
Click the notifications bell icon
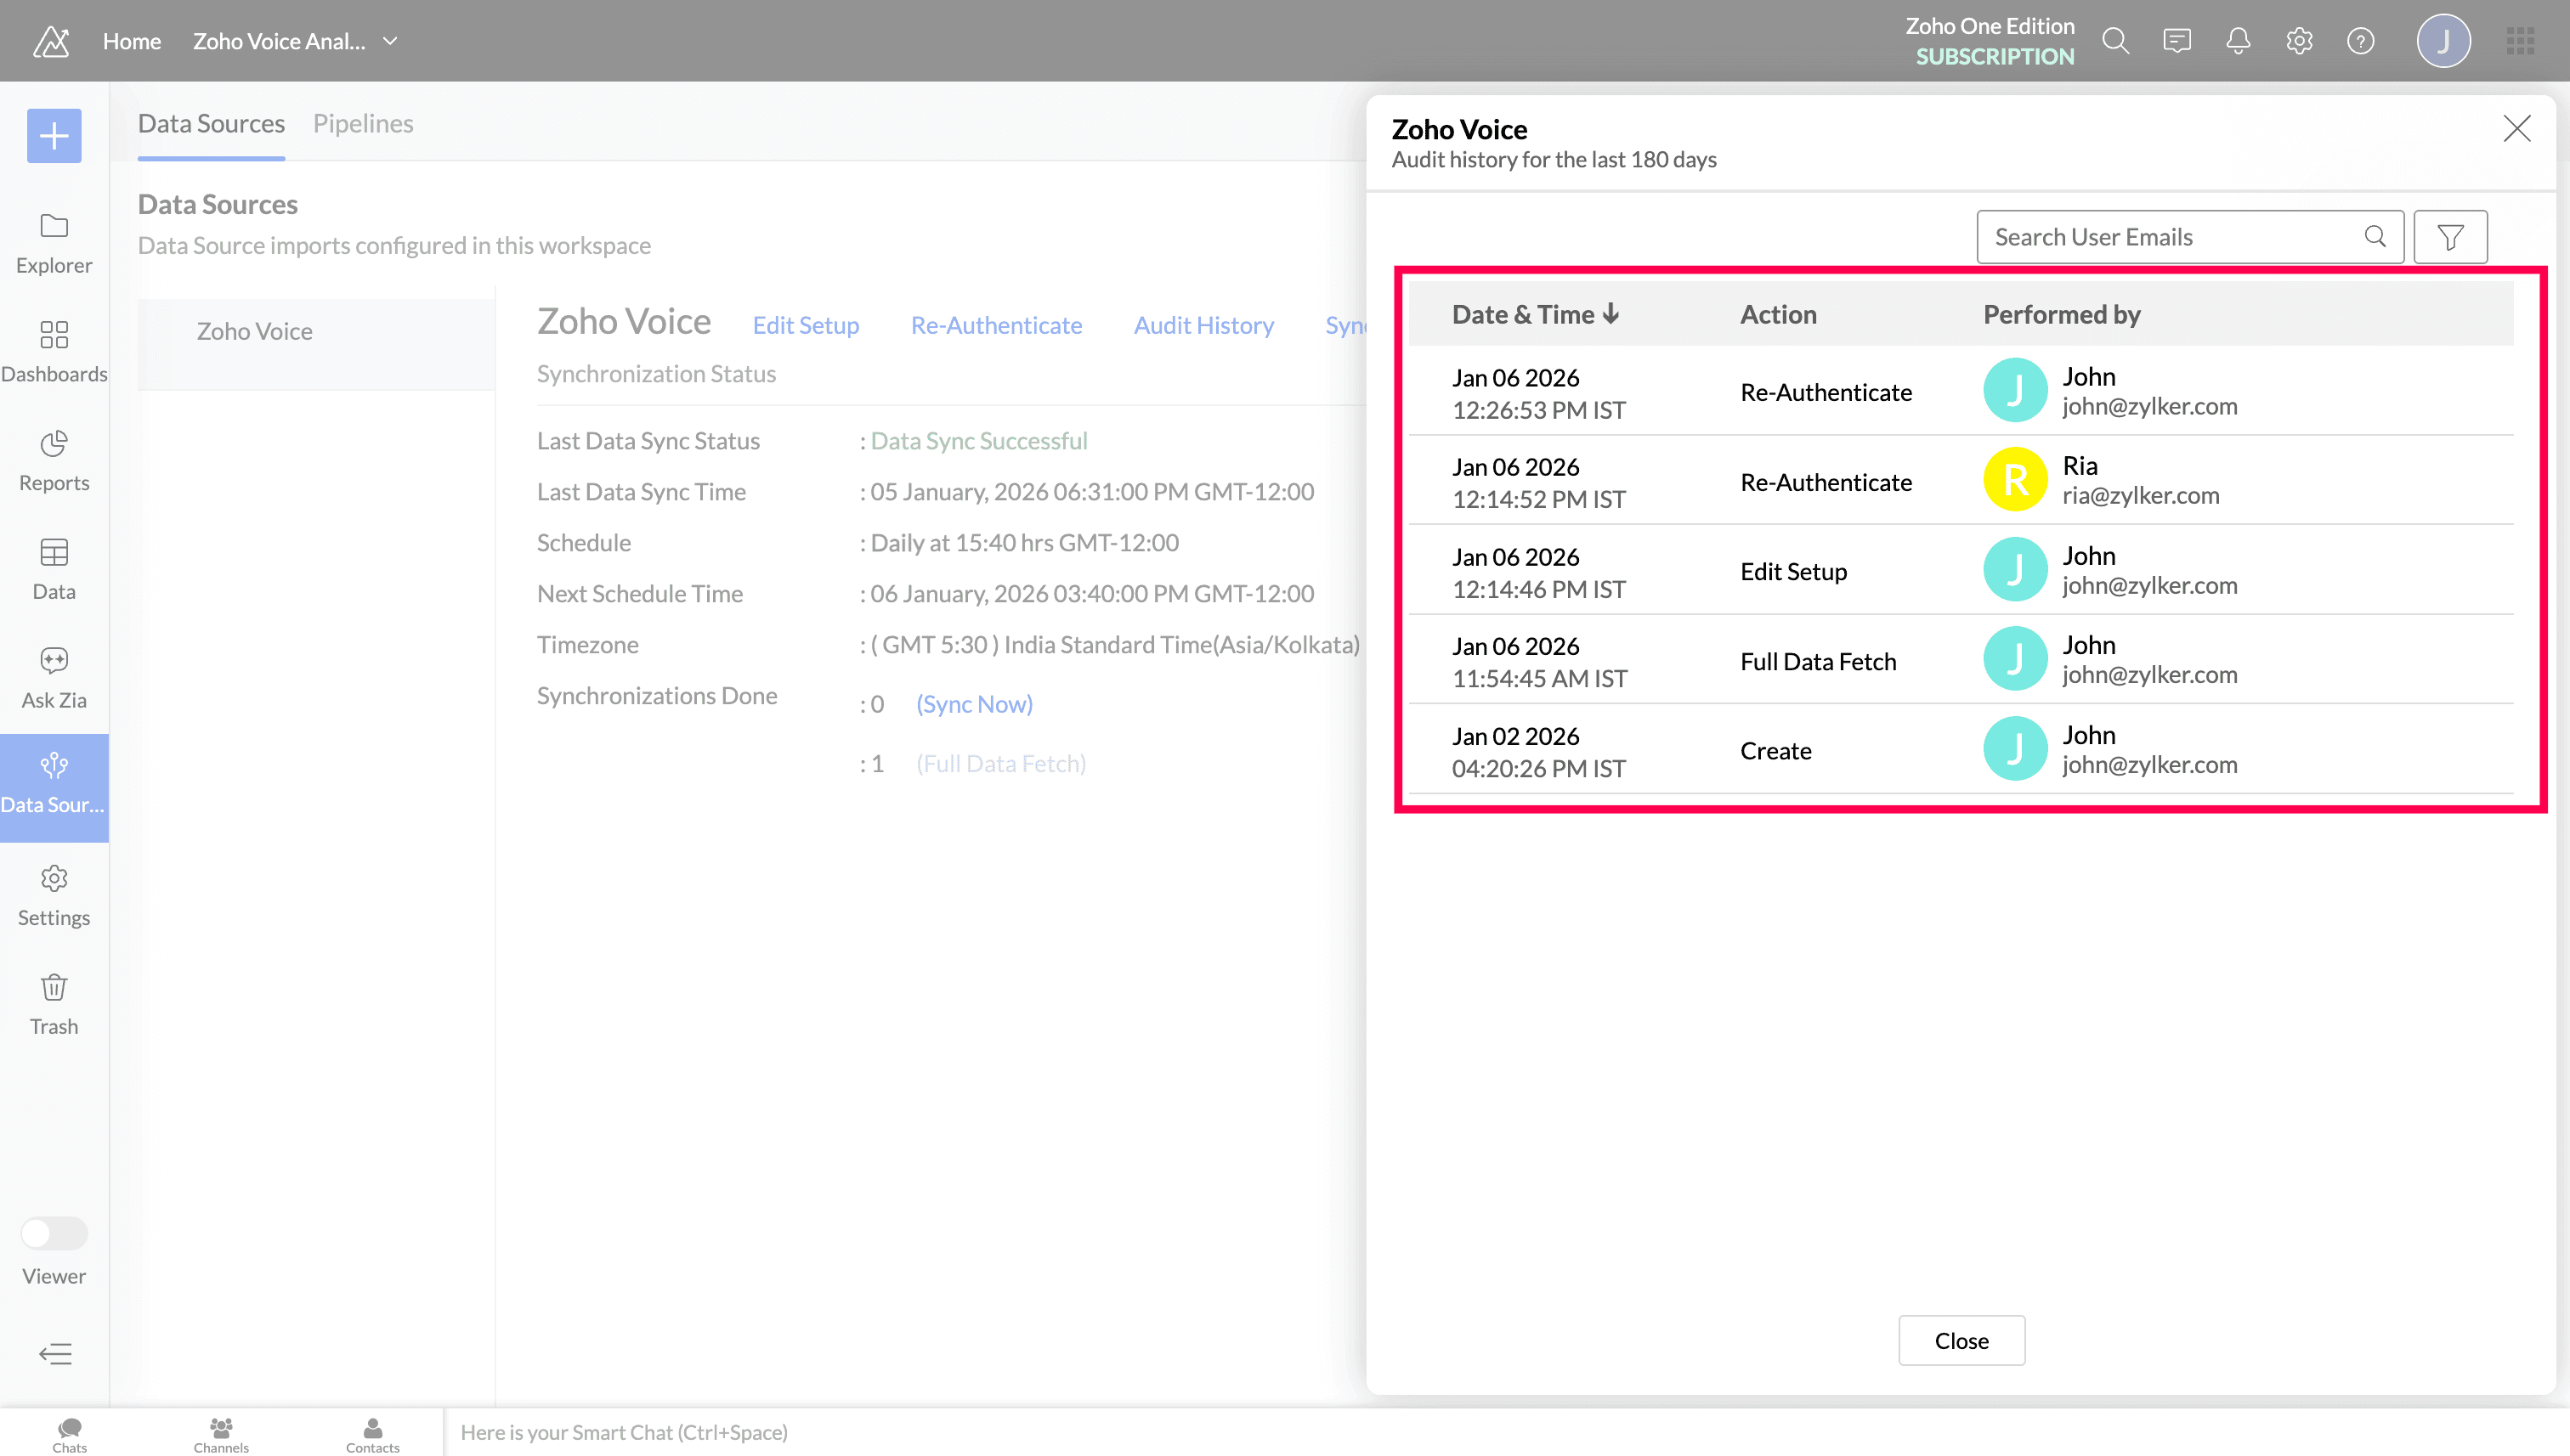[2238, 41]
